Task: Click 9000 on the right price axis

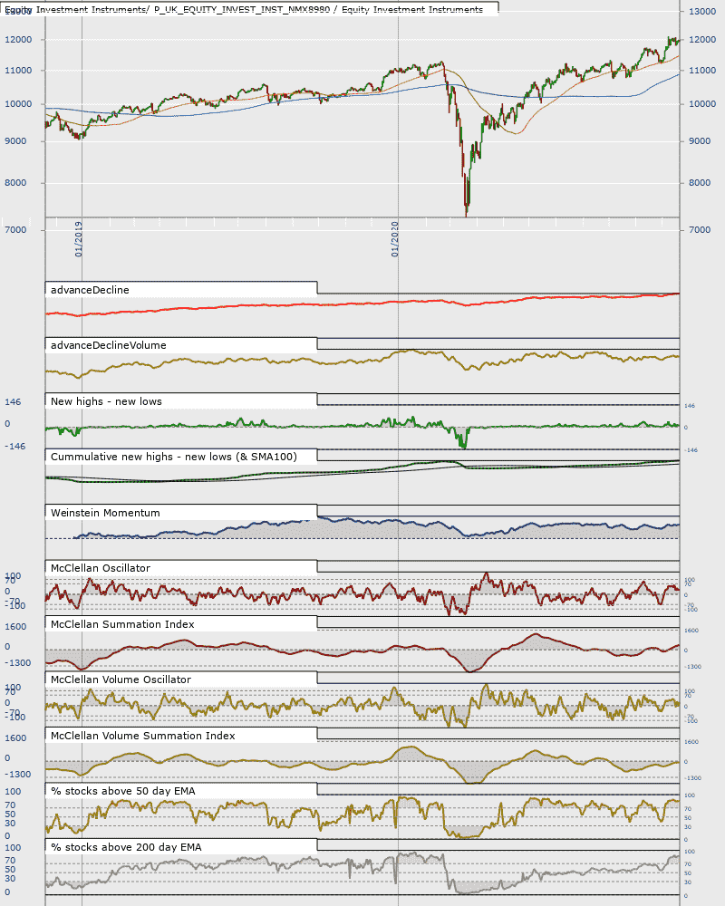Action: point(701,141)
